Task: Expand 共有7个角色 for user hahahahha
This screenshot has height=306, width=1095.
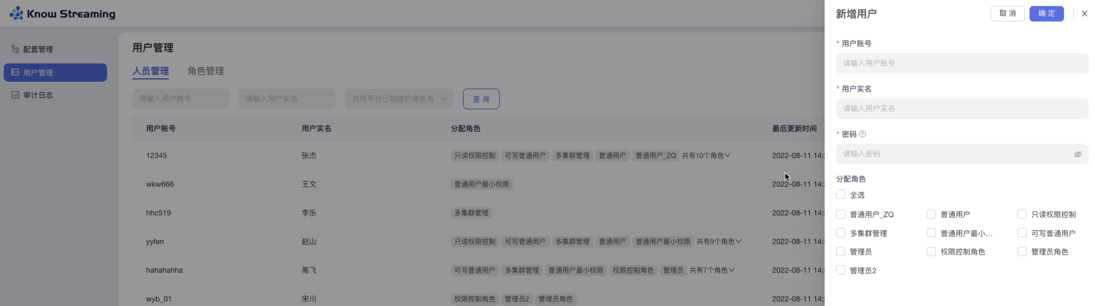Action: coord(712,270)
